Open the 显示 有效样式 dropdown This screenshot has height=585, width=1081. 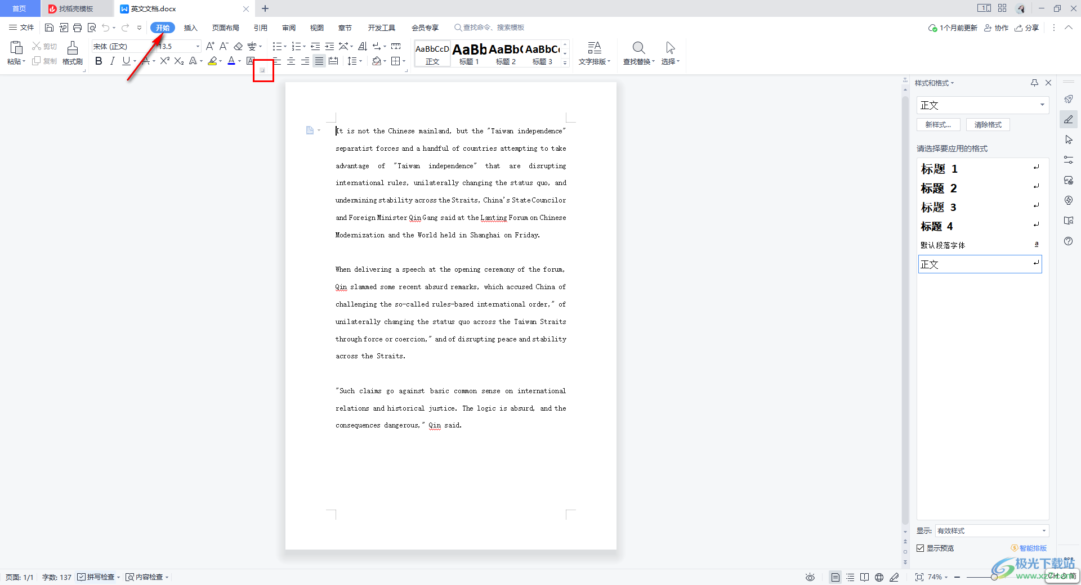tap(991, 530)
